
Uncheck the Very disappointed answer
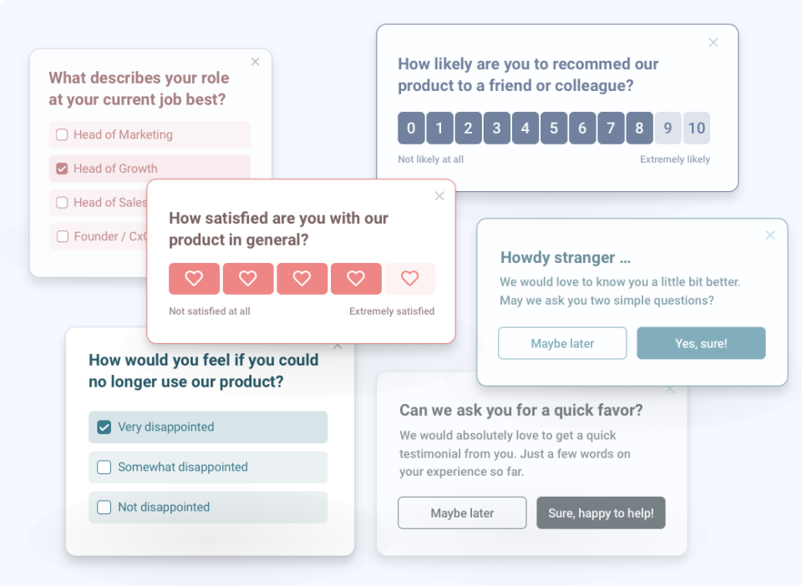(104, 427)
